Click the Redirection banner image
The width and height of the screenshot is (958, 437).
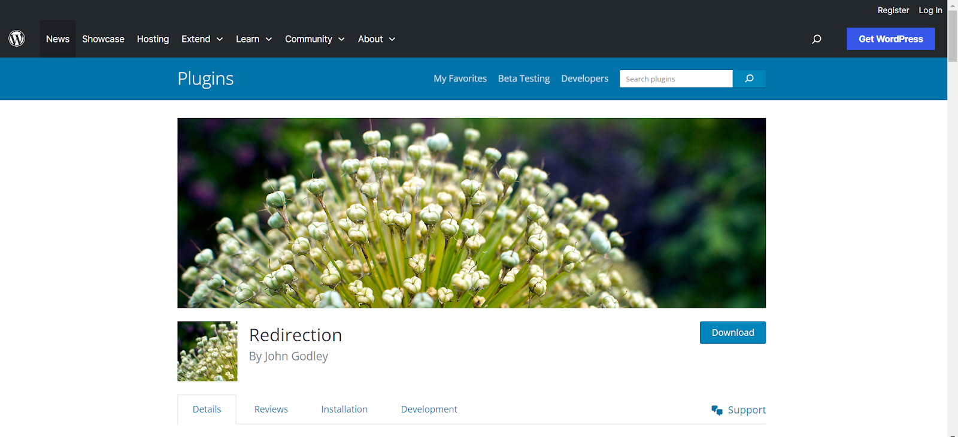point(471,213)
